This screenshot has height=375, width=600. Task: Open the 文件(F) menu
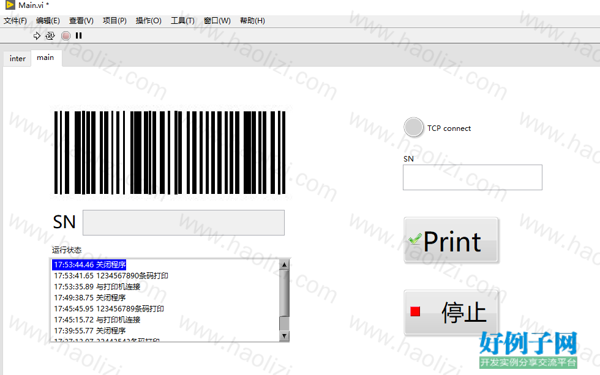click(15, 21)
